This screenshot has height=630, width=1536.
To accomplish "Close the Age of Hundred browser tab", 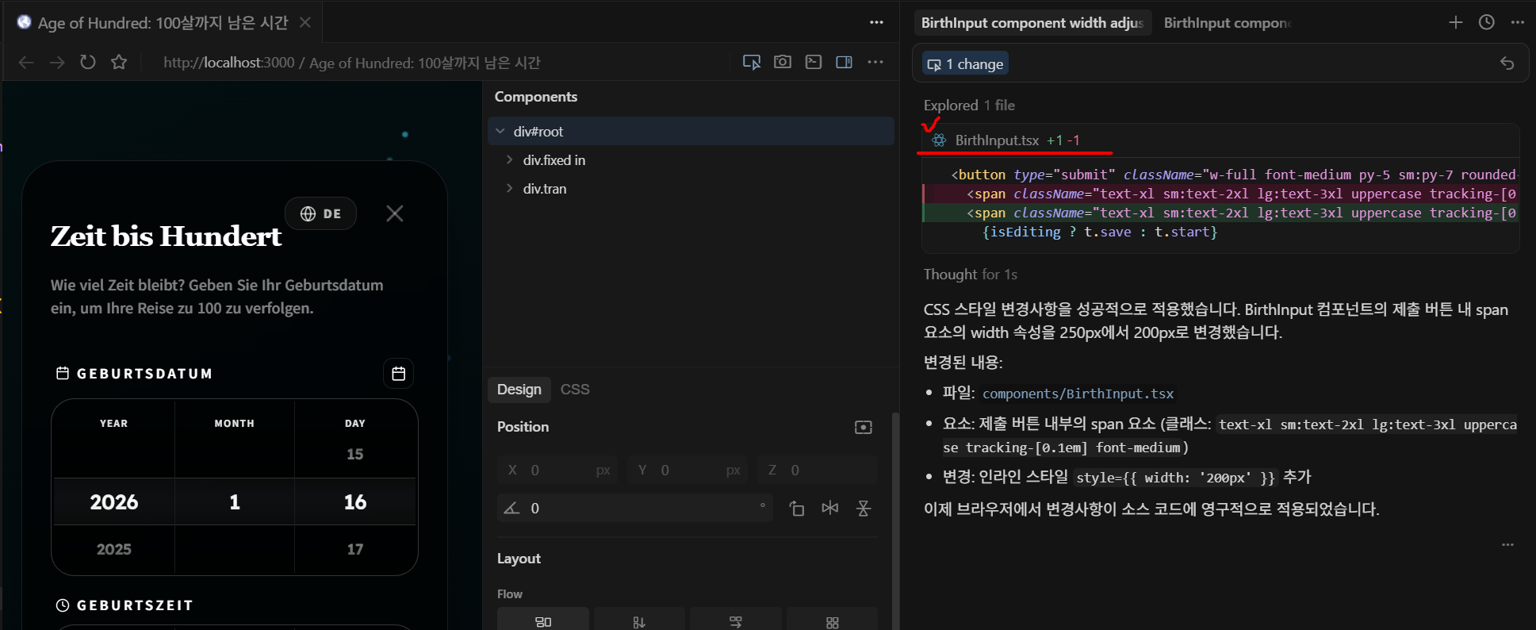I will pyautogui.click(x=305, y=22).
